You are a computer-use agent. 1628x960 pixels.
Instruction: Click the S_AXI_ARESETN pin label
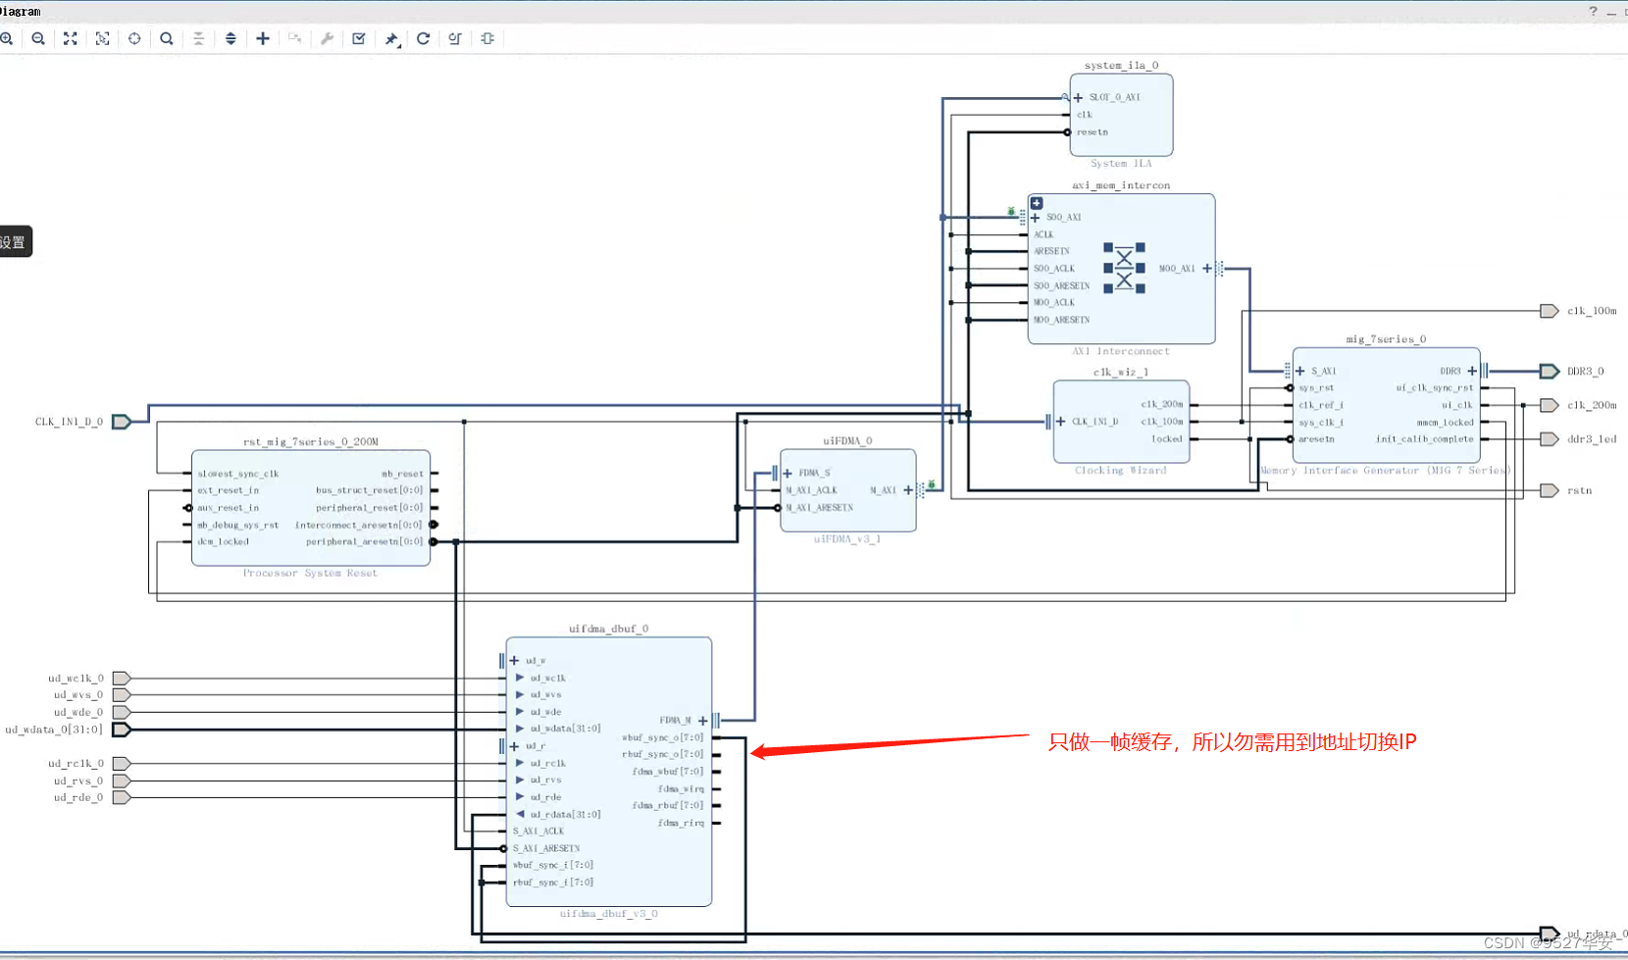[x=546, y=848]
